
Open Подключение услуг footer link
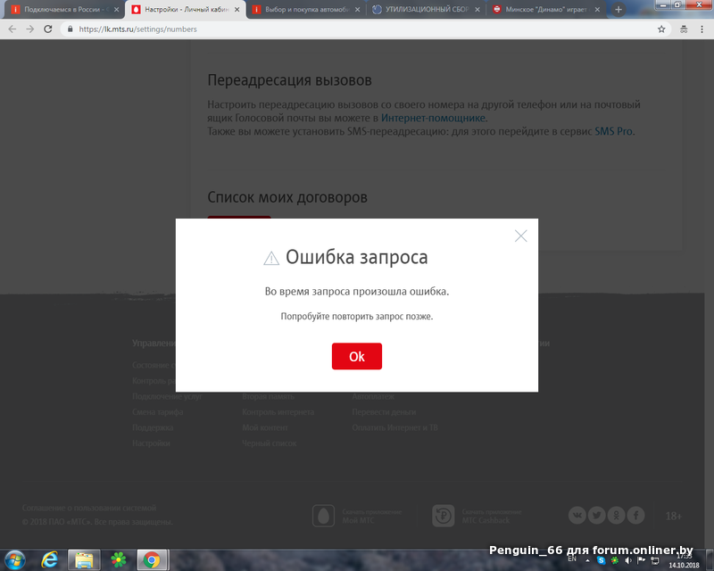click(x=167, y=397)
